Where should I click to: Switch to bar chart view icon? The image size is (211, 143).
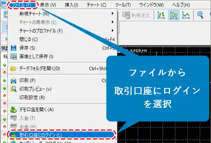tap(161, 15)
